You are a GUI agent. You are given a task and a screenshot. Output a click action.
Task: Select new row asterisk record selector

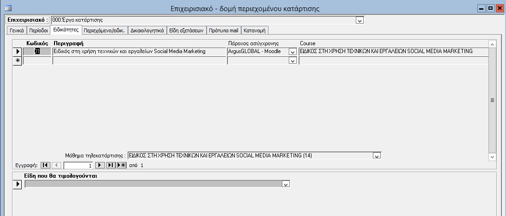click(17, 61)
